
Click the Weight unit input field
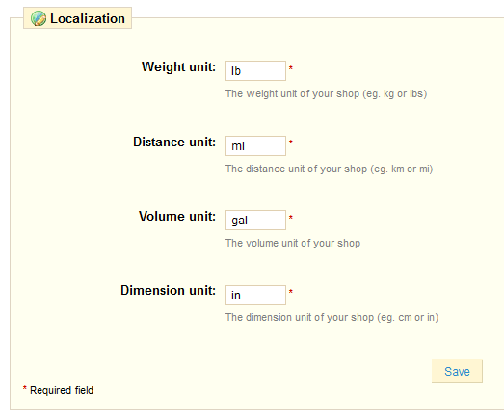tap(255, 70)
